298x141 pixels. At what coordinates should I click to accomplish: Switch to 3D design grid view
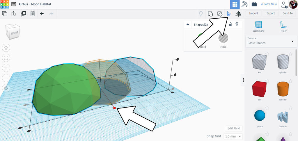click(235, 4)
